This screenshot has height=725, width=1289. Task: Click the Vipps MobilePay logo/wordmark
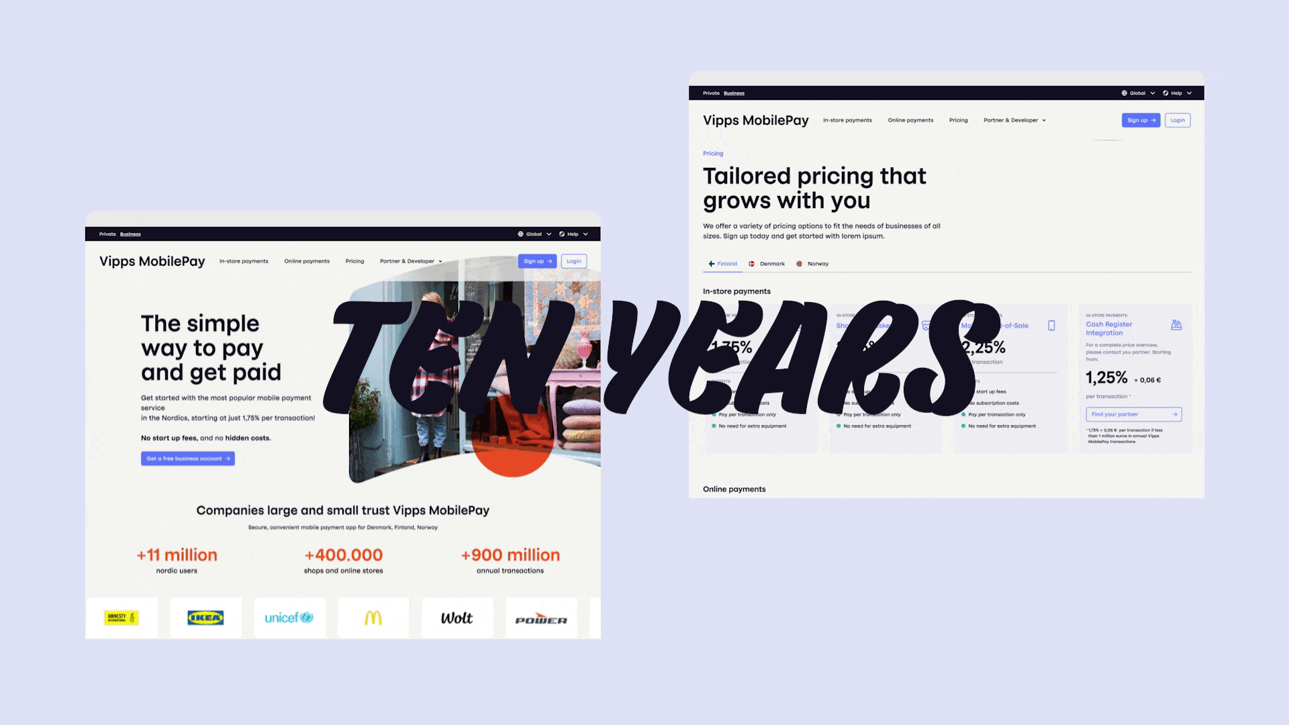[151, 260]
